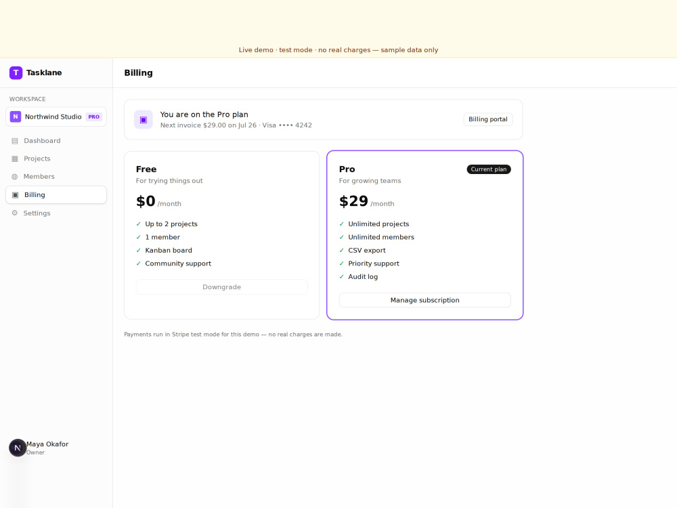The height and width of the screenshot is (508, 677).
Task: Go to Projects in the sidebar
Action: [x=56, y=158]
